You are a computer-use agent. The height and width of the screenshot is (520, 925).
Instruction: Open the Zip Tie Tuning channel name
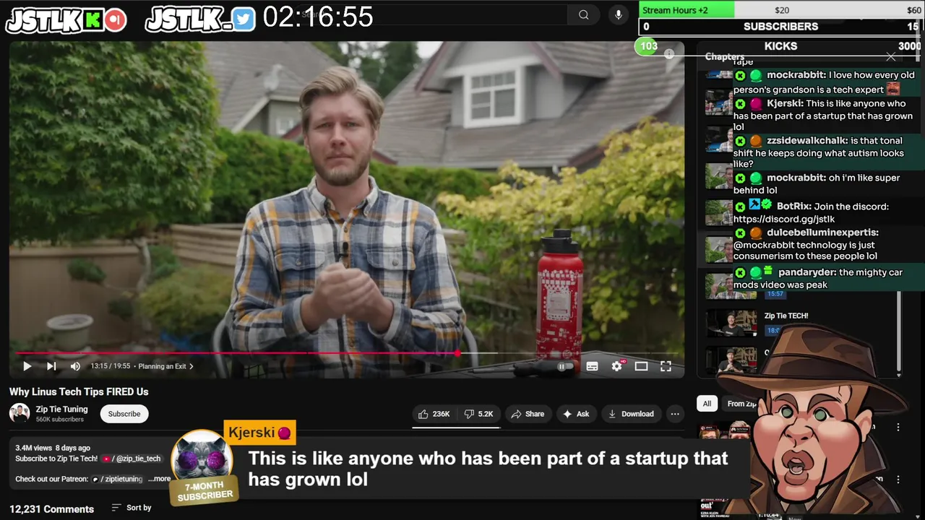61,409
